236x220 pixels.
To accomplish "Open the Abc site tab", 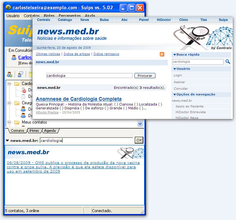I will tap(124, 20).
